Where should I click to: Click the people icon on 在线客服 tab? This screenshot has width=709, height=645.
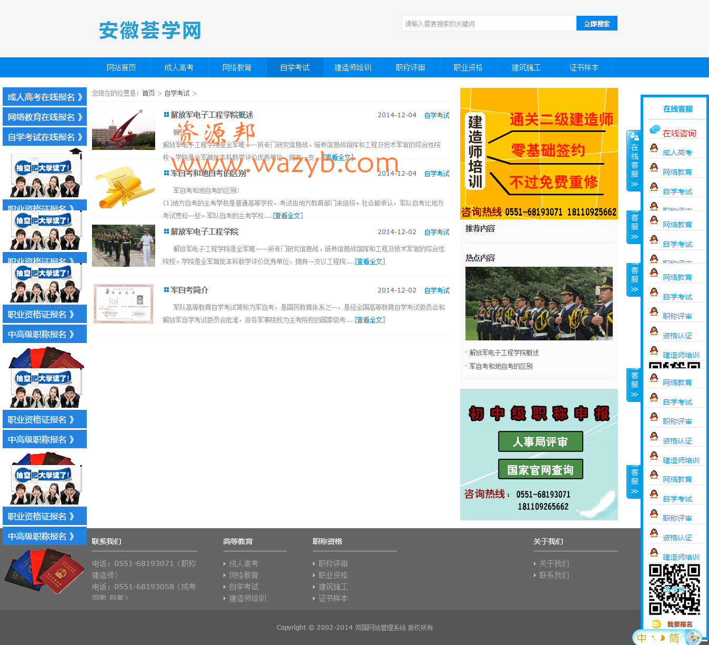(634, 137)
